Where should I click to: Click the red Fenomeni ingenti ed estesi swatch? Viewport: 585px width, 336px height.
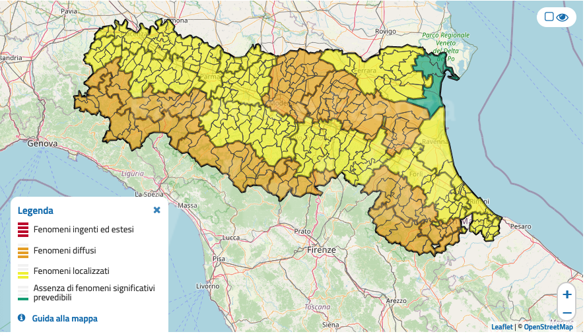coord(23,230)
